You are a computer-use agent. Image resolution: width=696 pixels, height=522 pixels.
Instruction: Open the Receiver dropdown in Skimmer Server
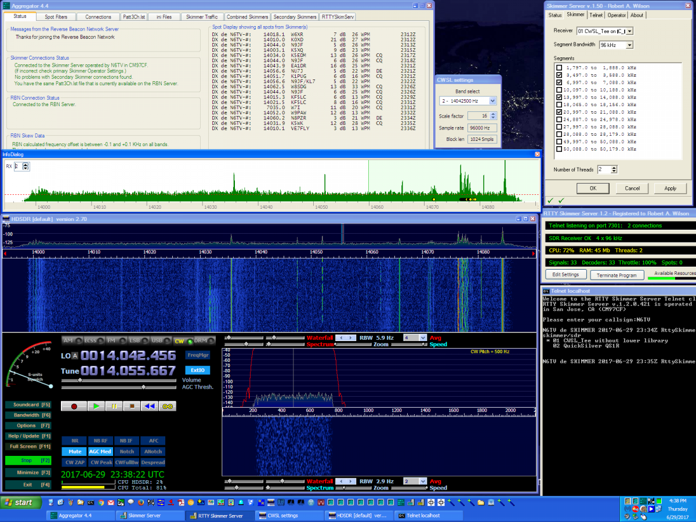(629, 31)
